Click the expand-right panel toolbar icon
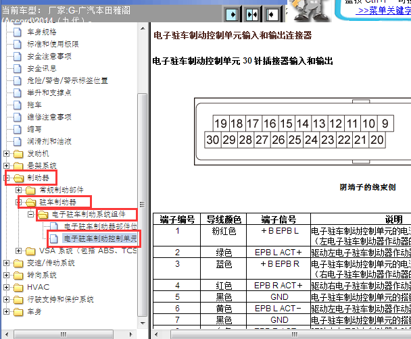 pos(232,14)
